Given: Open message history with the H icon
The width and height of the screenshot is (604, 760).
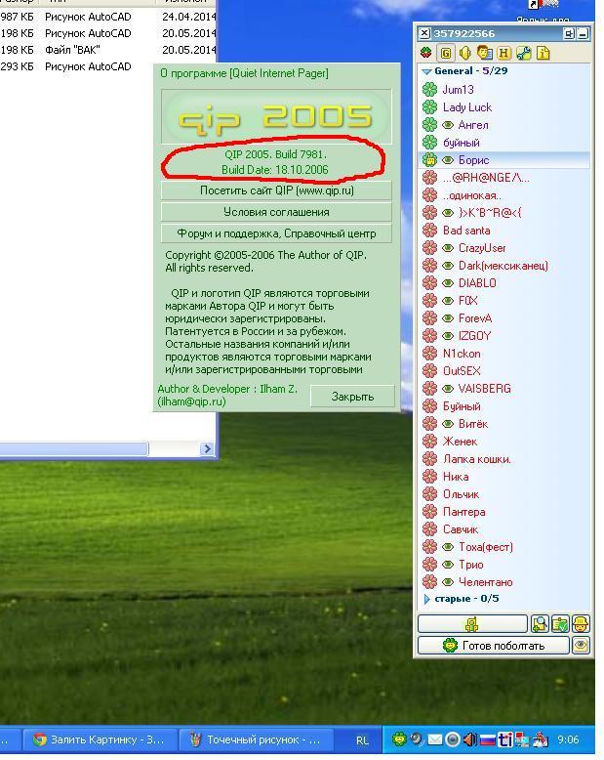Looking at the screenshot, I should coord(504,53).
